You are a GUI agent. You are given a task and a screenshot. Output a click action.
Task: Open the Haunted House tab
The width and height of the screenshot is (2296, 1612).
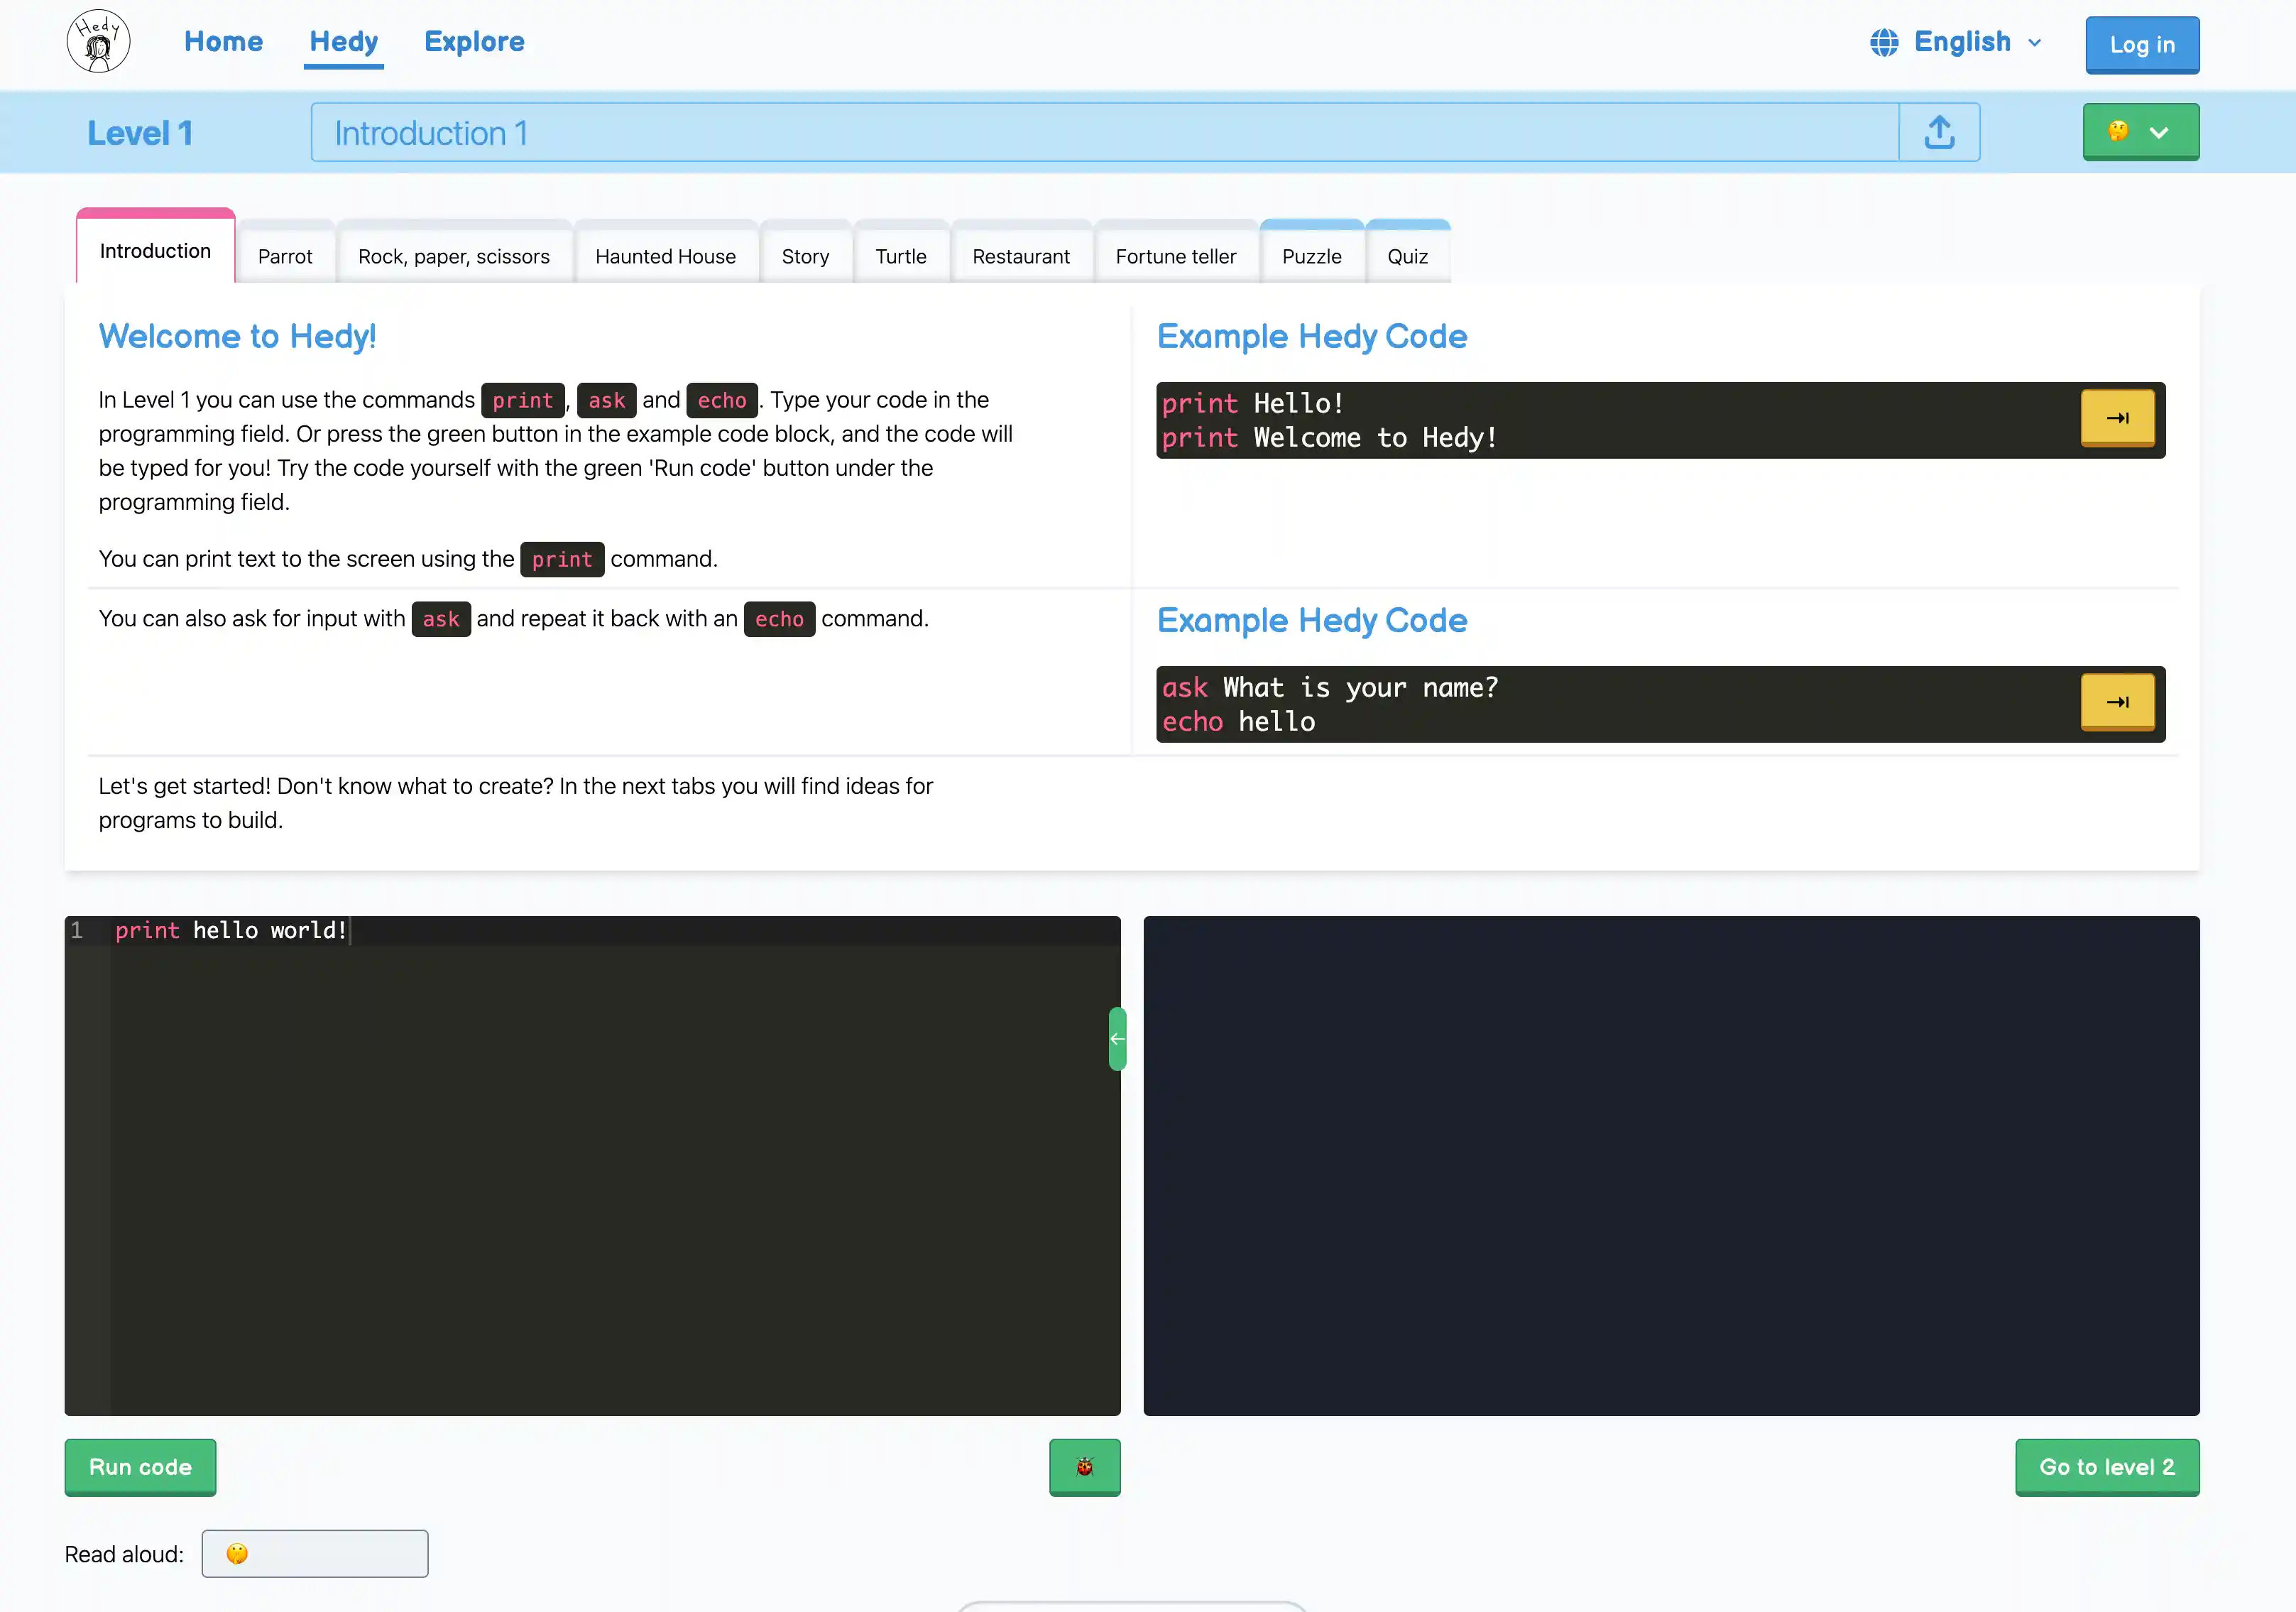tap(665, 256)
